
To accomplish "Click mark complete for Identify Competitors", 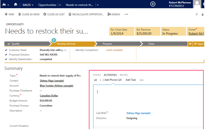I will [x=114, y=50].
